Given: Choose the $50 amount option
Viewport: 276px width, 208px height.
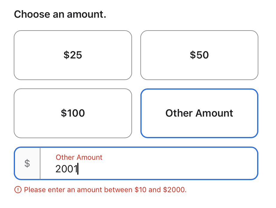Looking at the screenshot, I should 199,55.
